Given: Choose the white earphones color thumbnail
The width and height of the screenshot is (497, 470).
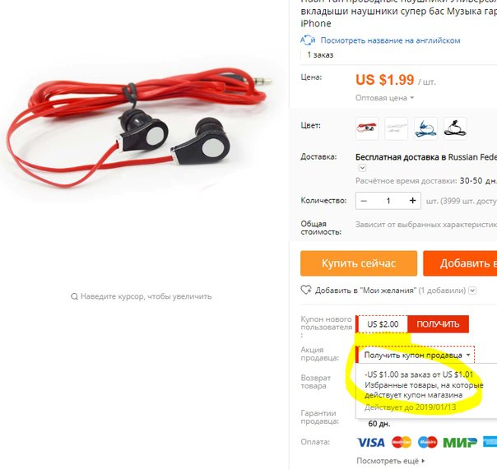Looking at the screenshot, I should pos(397,128).
